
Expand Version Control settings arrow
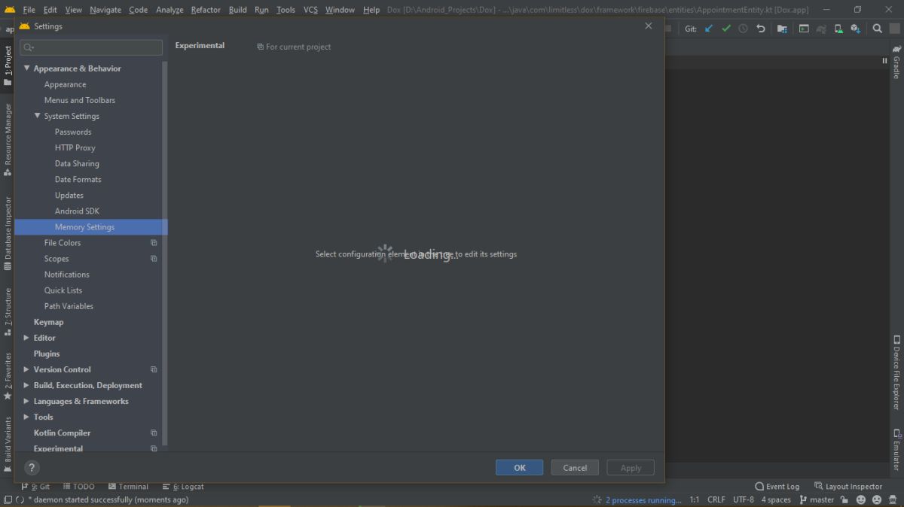pos(26,369)
